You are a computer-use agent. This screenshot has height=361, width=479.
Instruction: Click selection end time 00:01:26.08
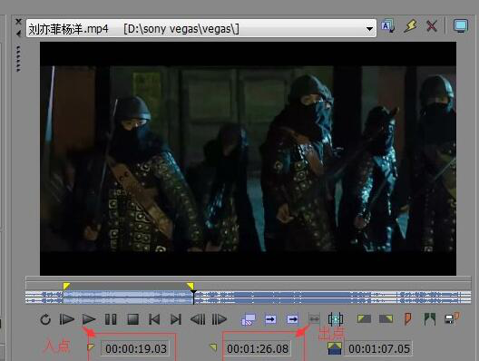258,348
